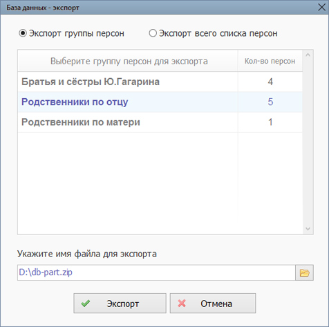Click the list scrollbar up arrow
The image size is (329, 327).
[308, 55]
